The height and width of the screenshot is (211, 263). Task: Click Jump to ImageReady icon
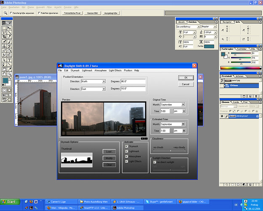[x=7, y=100]
